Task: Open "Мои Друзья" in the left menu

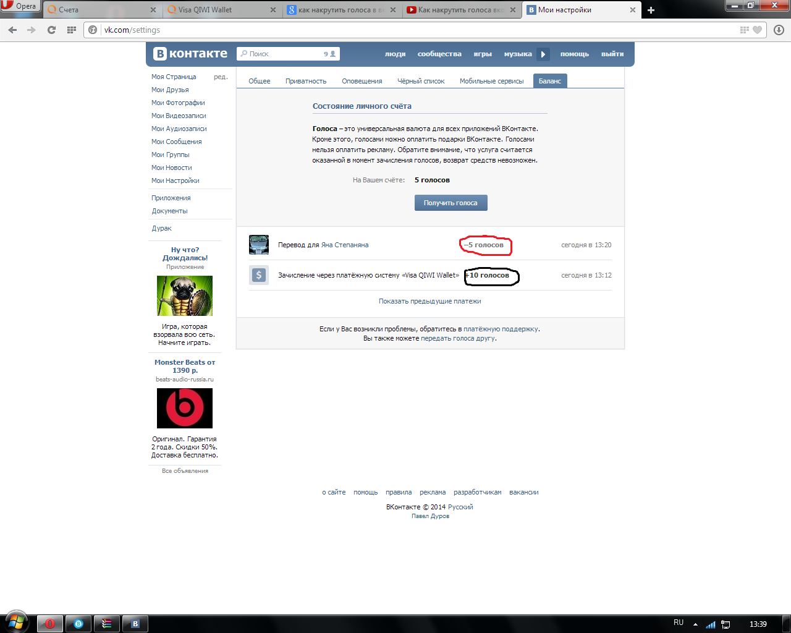Action: (170, 90)
